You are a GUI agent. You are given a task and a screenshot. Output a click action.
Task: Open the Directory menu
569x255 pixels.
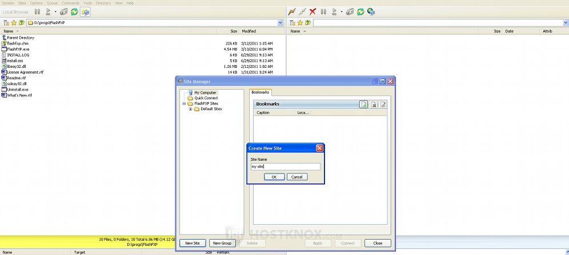pyautogui.click(x=103, y=3)
